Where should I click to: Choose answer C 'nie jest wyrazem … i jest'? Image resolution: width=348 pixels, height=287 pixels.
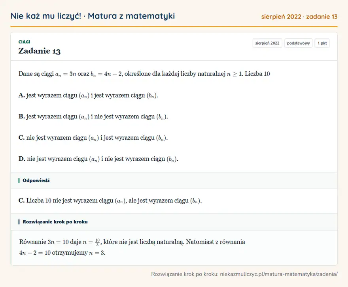pyautogui.click(x=93, y=138)
